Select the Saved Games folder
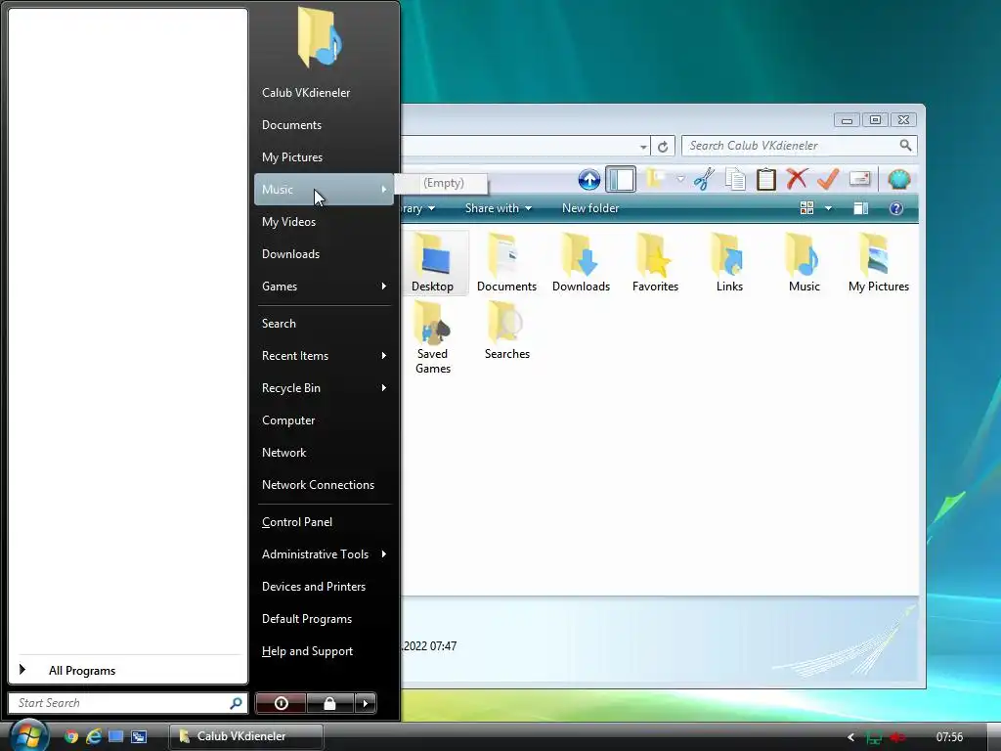Image resolution: width=1001 pixels, height=751 pixels. point(432,337)
